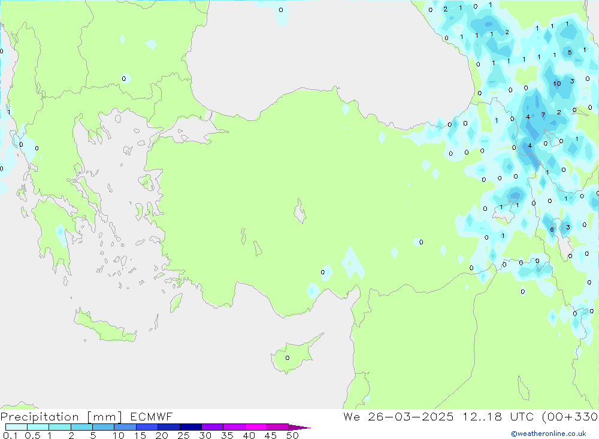Screen dimensions: 599x439
Task: Click the '0' value on Cyprus
Action: click(x=288, y=358)
